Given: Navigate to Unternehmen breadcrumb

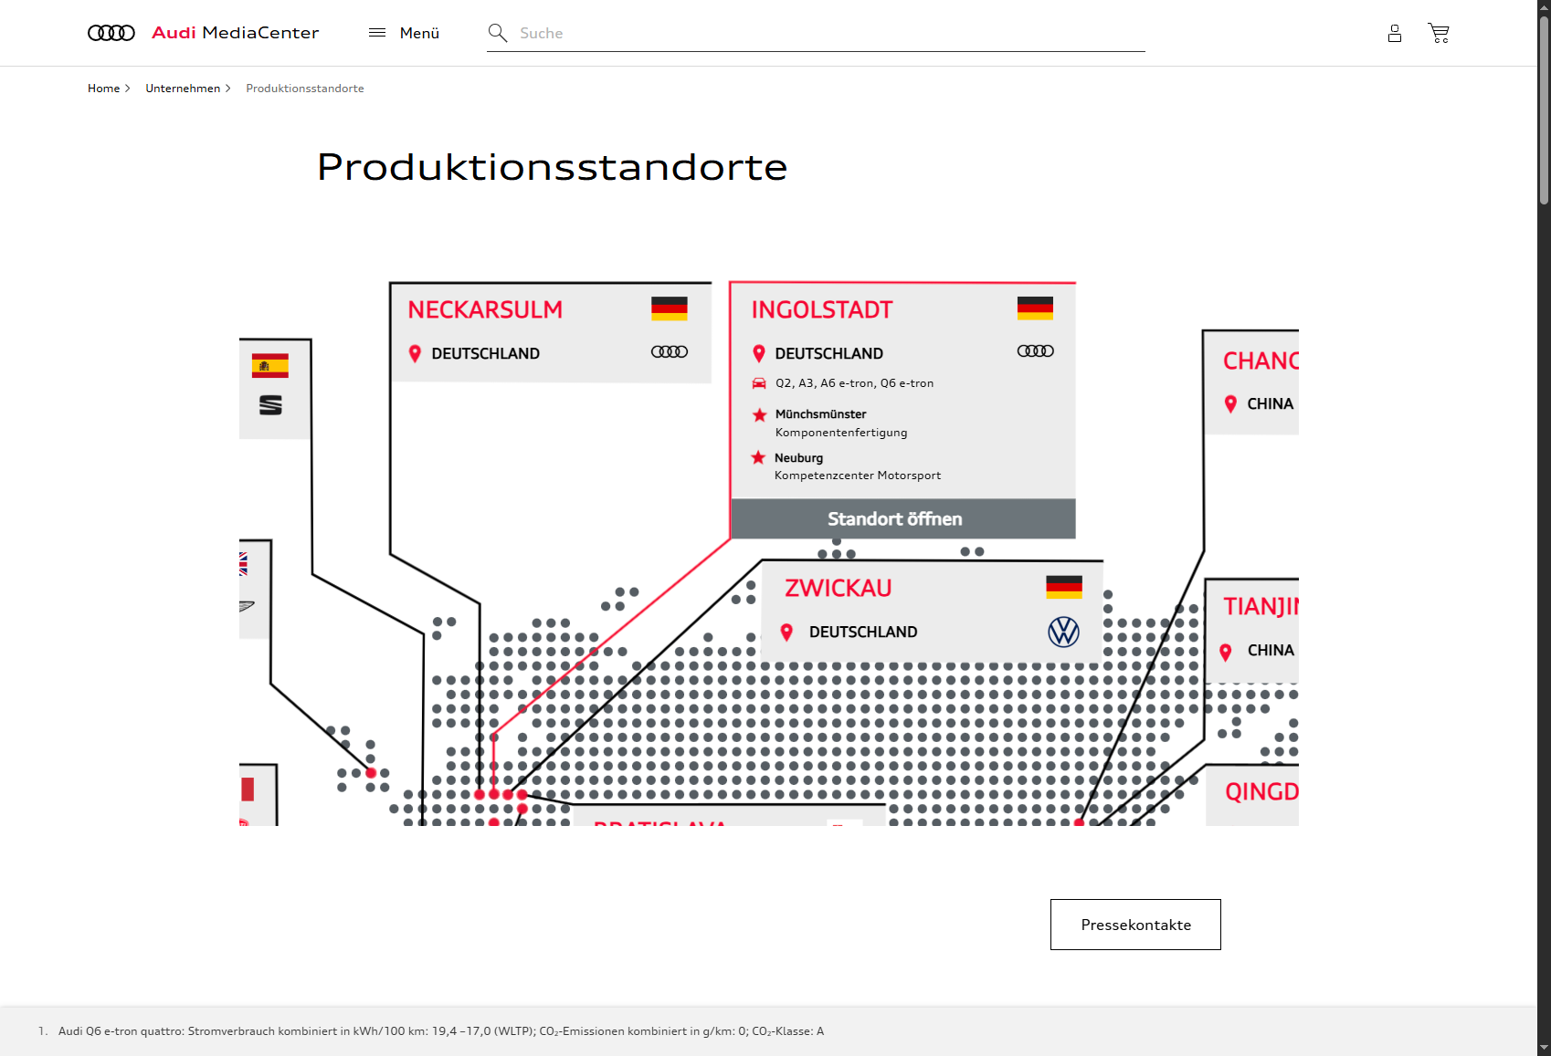Looking at the screenshot, I should point(183,89).
